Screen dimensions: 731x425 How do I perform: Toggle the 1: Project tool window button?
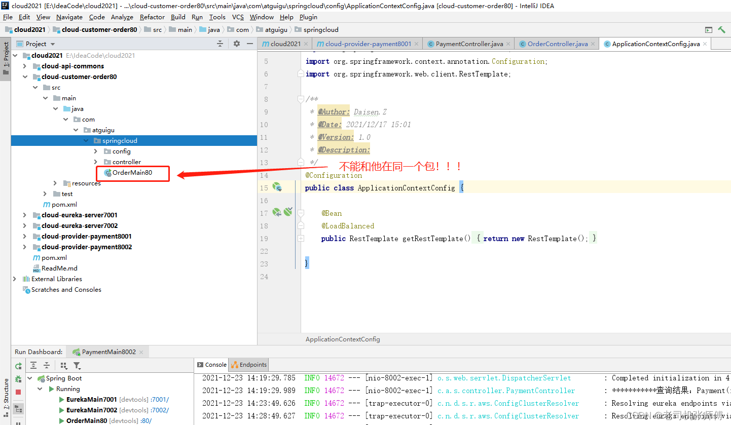click(6, 58)
